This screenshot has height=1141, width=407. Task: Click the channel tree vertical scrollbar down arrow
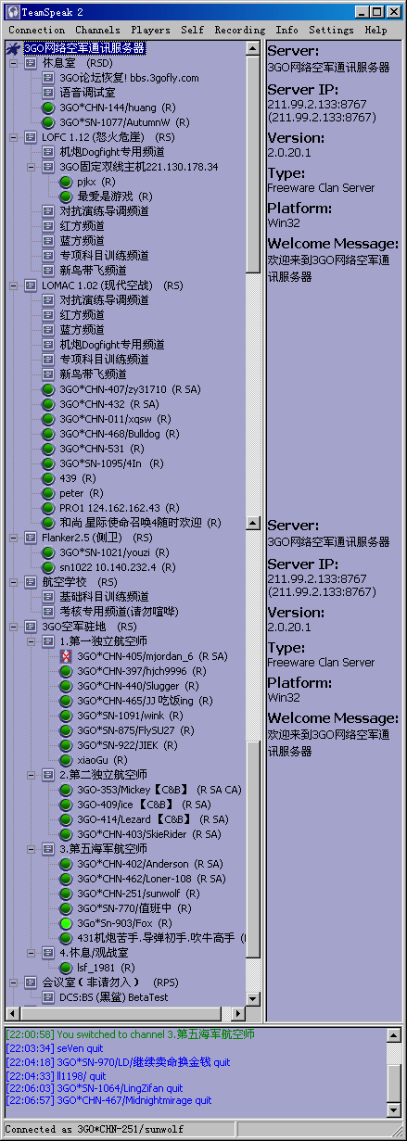click(x=254, y=997)
